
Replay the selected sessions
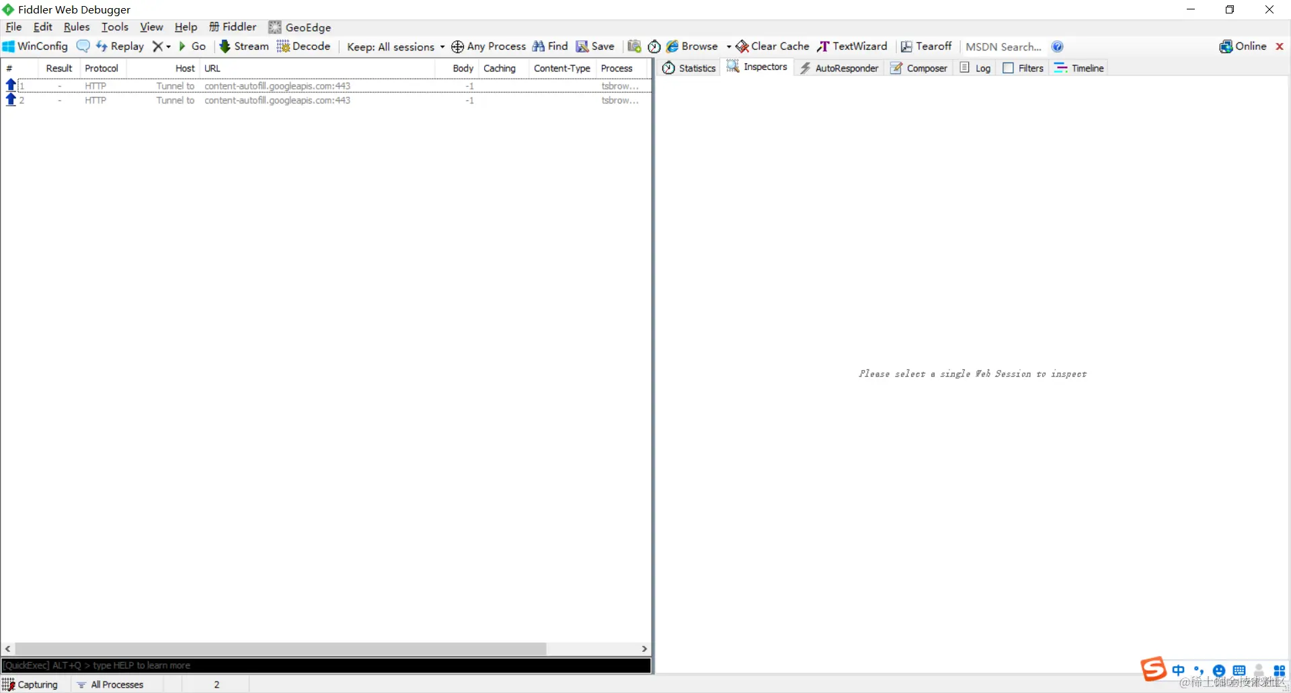120,46
